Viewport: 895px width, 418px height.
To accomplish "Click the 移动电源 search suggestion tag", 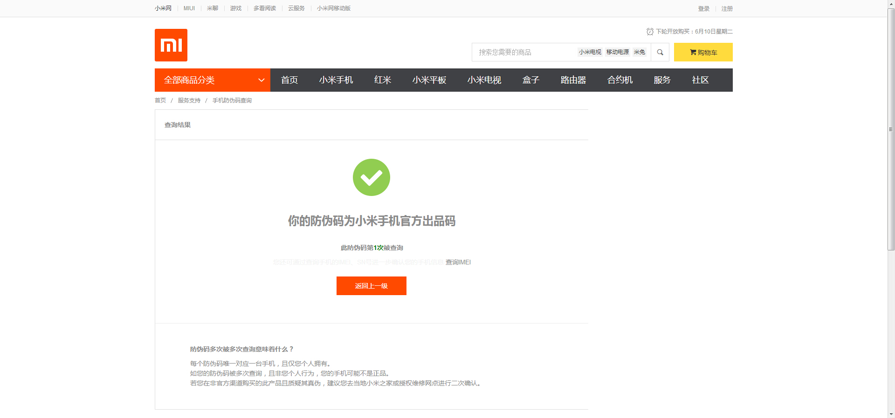I will point(618,52).
